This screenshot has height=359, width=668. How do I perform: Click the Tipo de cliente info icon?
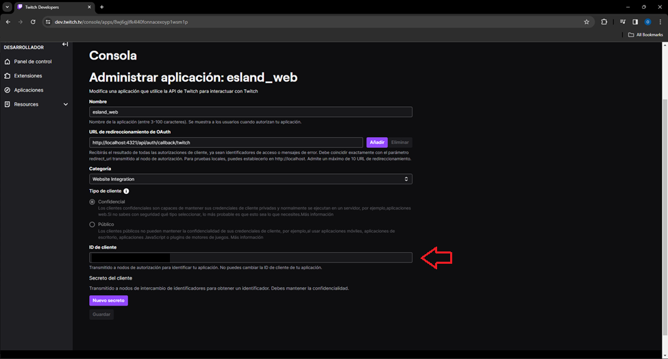[x=126, y=191]
